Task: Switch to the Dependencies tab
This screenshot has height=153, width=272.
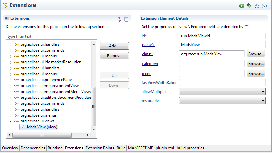Action: (33, 148)
